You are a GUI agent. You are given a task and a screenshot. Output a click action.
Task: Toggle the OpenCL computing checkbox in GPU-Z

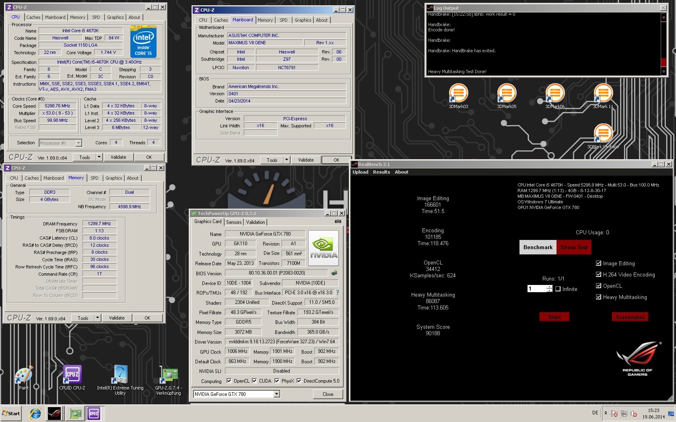click(x=229, y=381)
